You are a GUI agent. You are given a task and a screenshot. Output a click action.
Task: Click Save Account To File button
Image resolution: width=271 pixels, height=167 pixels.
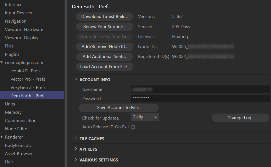118,108
